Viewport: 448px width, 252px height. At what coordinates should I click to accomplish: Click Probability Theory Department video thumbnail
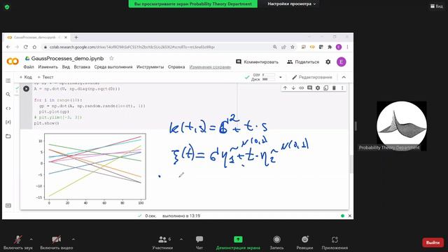(401, 126)
